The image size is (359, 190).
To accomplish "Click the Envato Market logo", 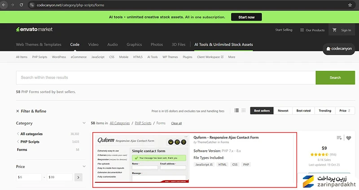I will 35,30.
